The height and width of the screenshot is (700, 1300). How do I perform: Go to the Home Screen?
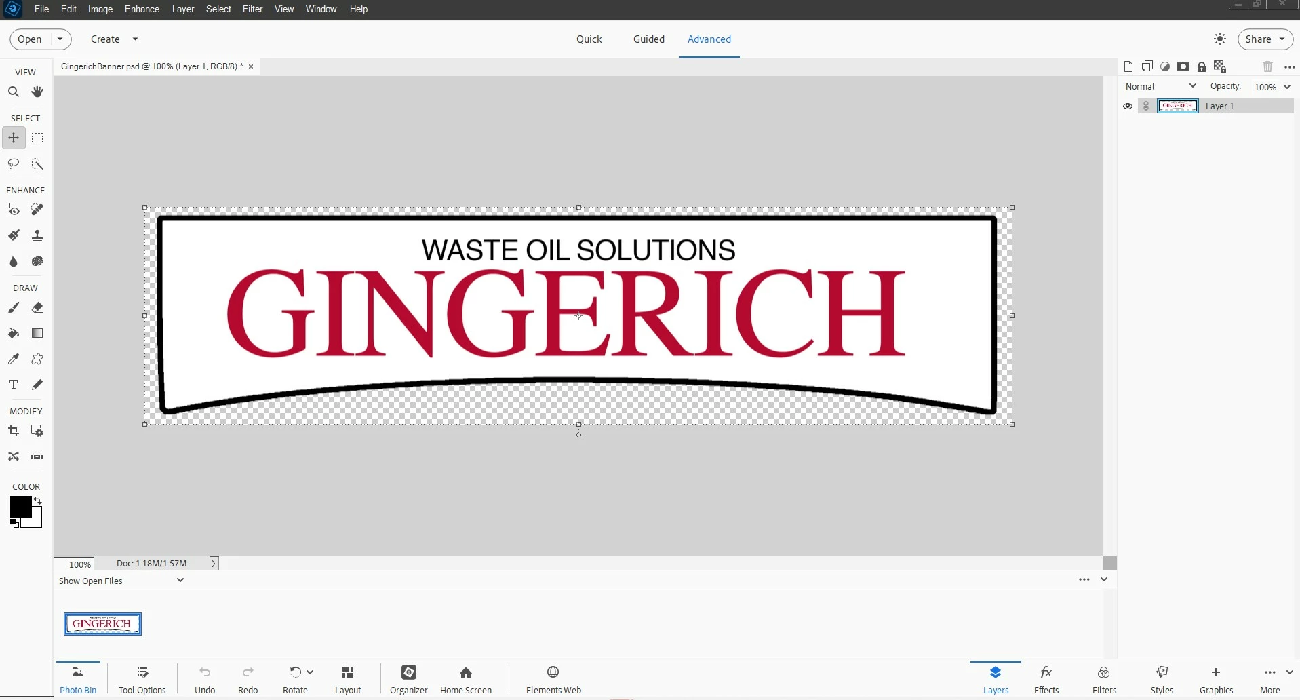click(466, 679)
